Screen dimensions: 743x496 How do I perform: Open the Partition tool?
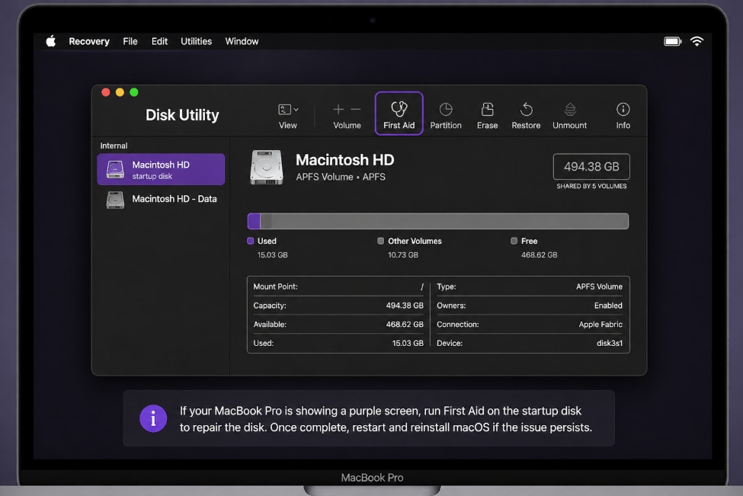coord(446,115)
